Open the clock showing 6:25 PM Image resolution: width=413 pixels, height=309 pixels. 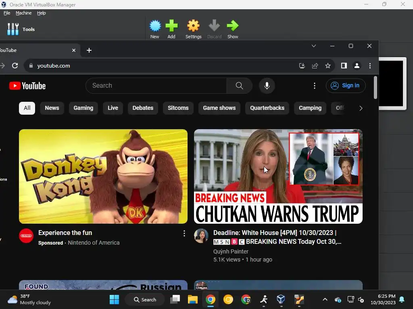click(x=383, y=299)
